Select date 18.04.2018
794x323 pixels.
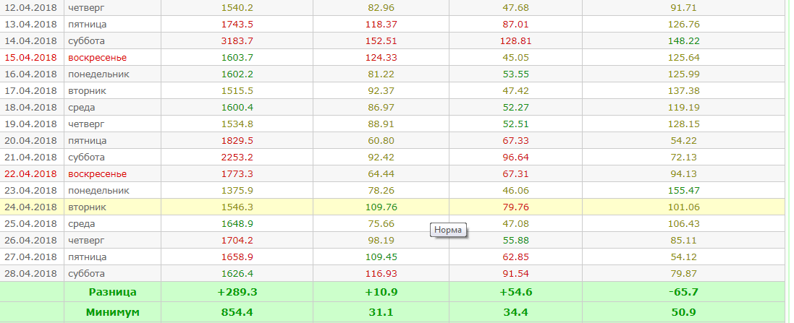tap(31, 108)
